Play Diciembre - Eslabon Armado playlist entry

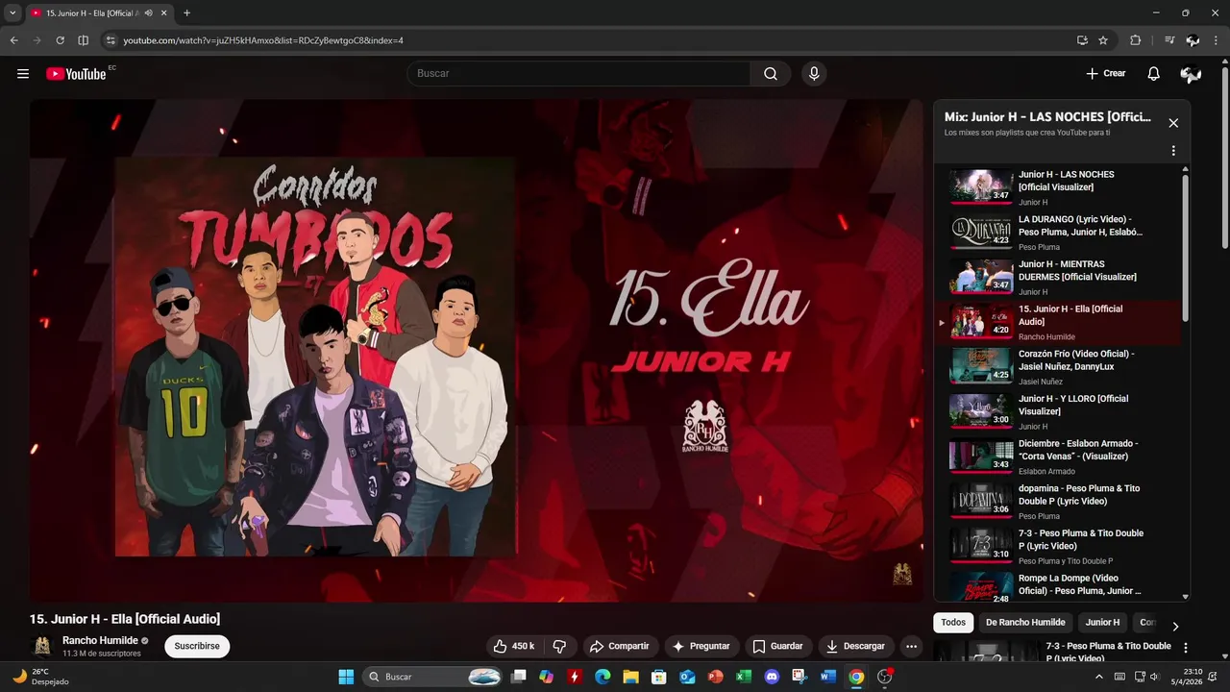click(1058, 457)
